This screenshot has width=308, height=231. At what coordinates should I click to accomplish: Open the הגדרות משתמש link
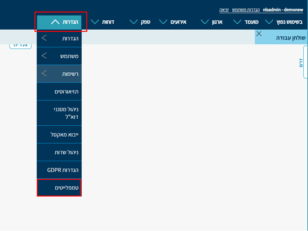pos(246,10)
